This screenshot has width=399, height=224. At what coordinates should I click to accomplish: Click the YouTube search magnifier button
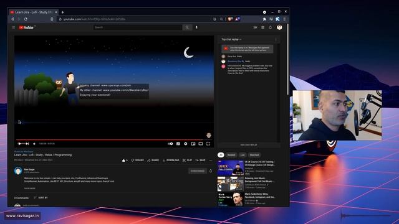pyautogui.click(x=187, y=27)
